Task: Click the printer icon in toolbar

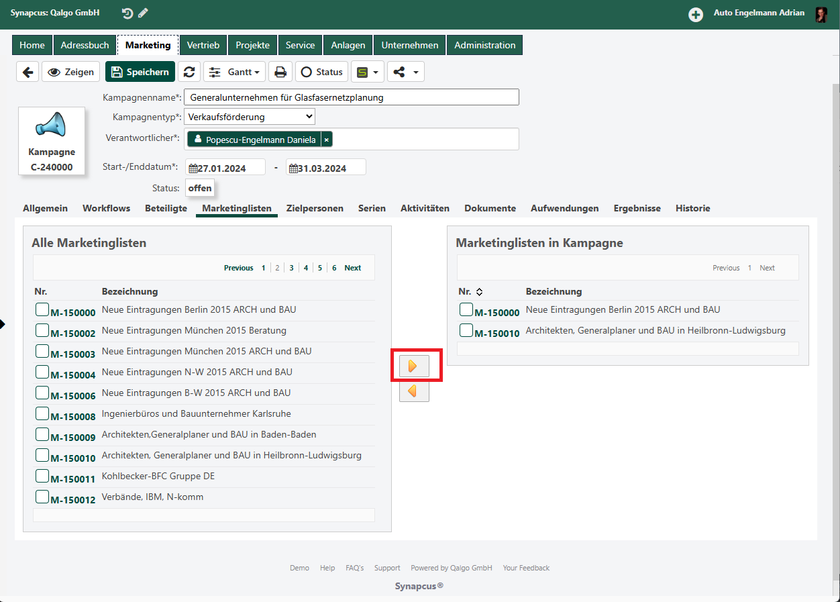Action: tap(280, 72)
